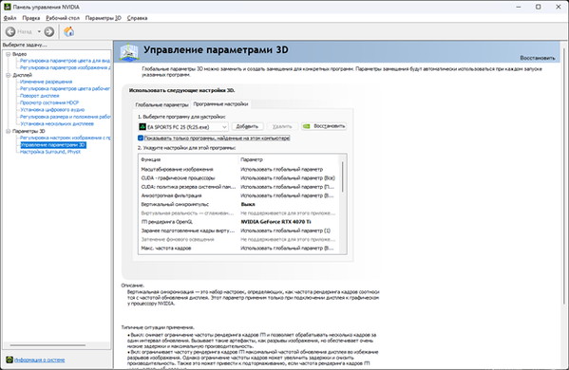
Task: Open the EA SPORTS FC 25 program dropdown
Action: (183, 127)
